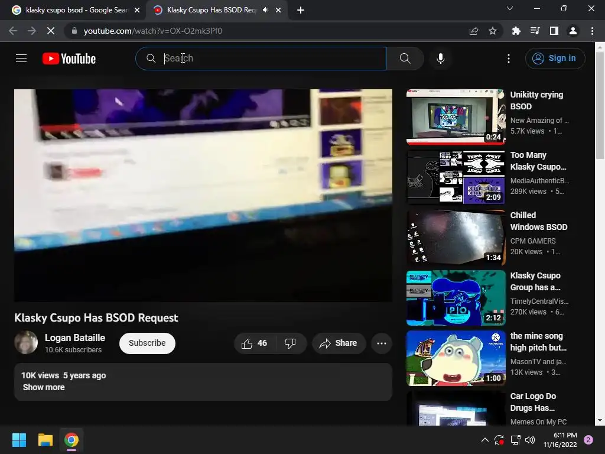Click the Sign in button

(x=555, y=59)
